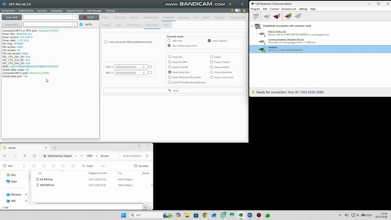Open the port dropdown next to Scan PORT

tap(74, 24)
